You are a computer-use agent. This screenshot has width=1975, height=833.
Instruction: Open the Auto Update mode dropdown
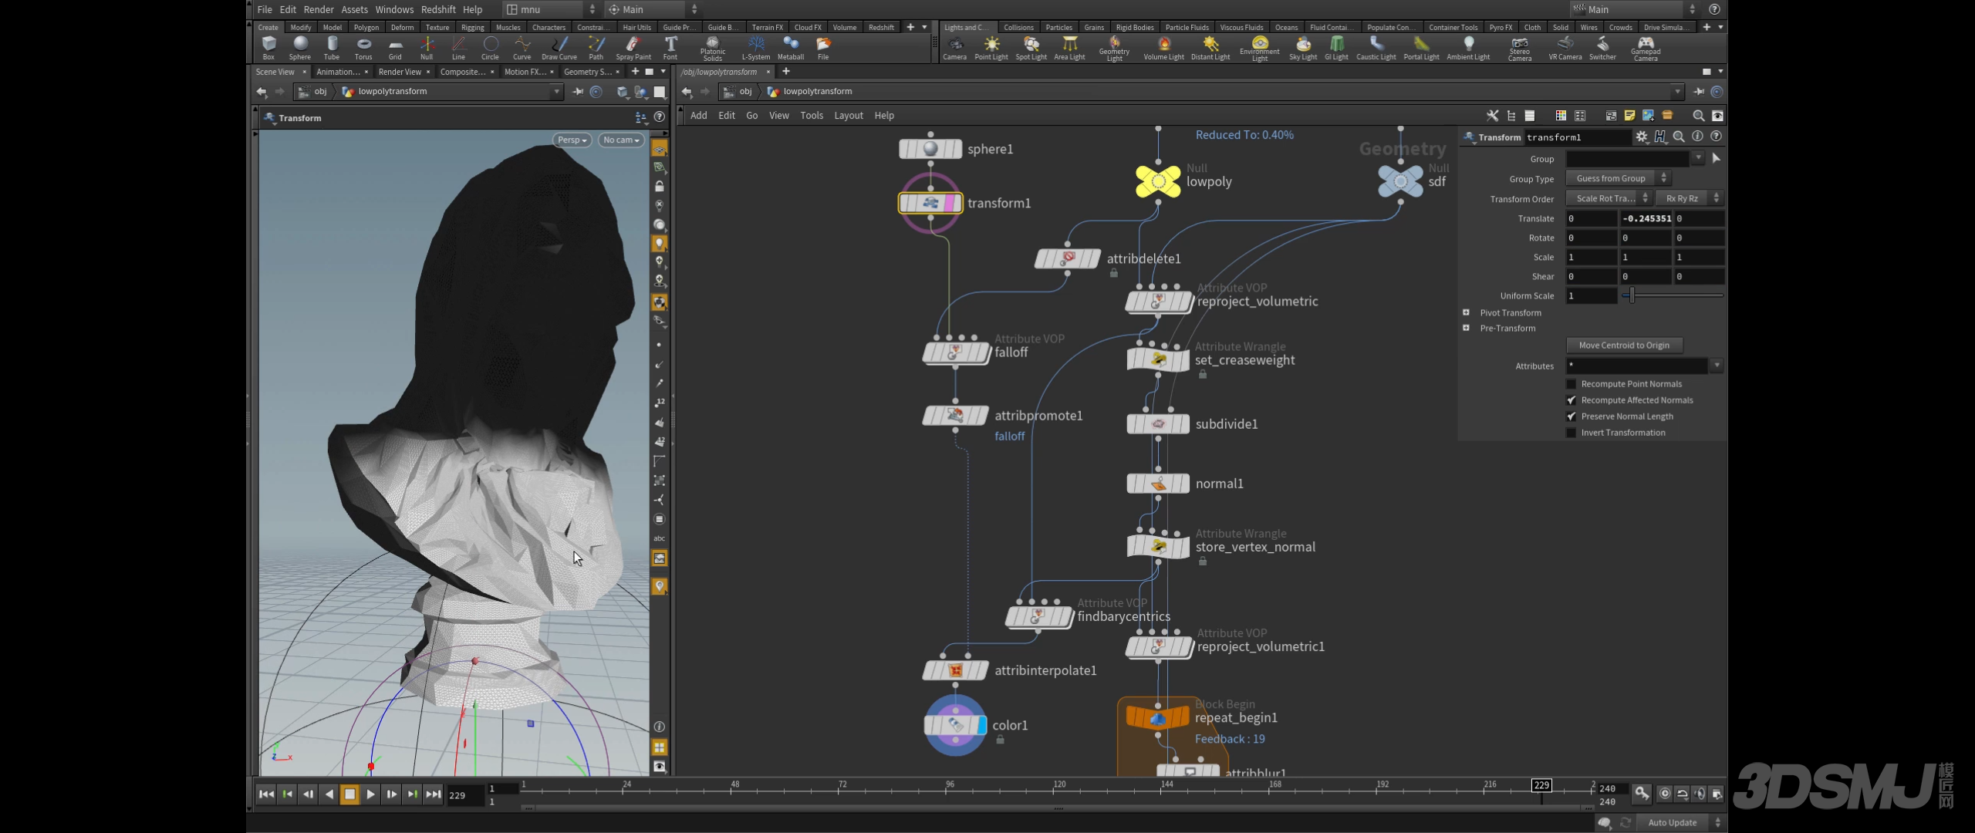pyautogui.click(x=1682, y=823)
